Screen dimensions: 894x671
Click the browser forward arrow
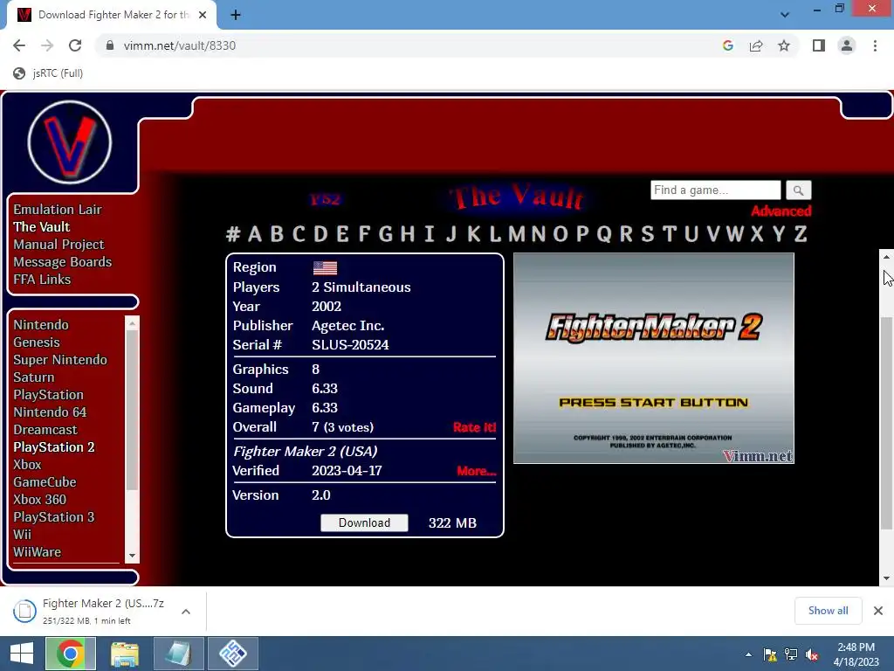[x=47, y=45]
